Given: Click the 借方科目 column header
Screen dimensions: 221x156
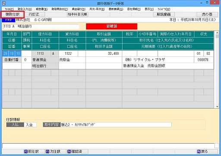Looking at the screenshot, I should point(45,34).
